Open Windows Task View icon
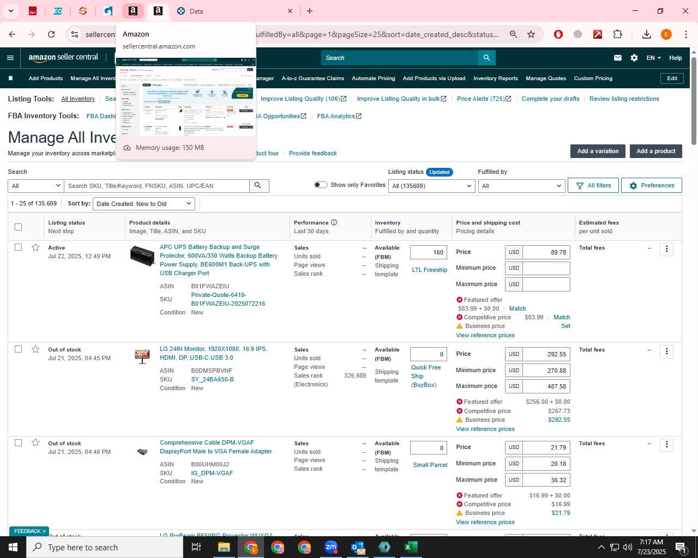 click(196, 547)
